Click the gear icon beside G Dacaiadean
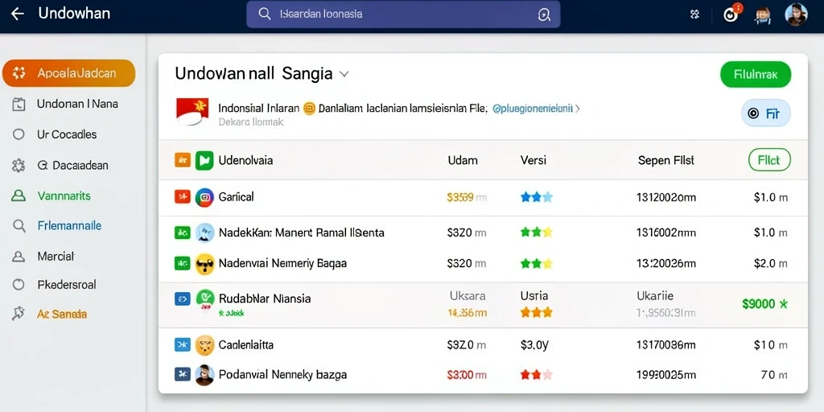Image resolution: width=824 pixels, height=412 pixels. point(19,166)
